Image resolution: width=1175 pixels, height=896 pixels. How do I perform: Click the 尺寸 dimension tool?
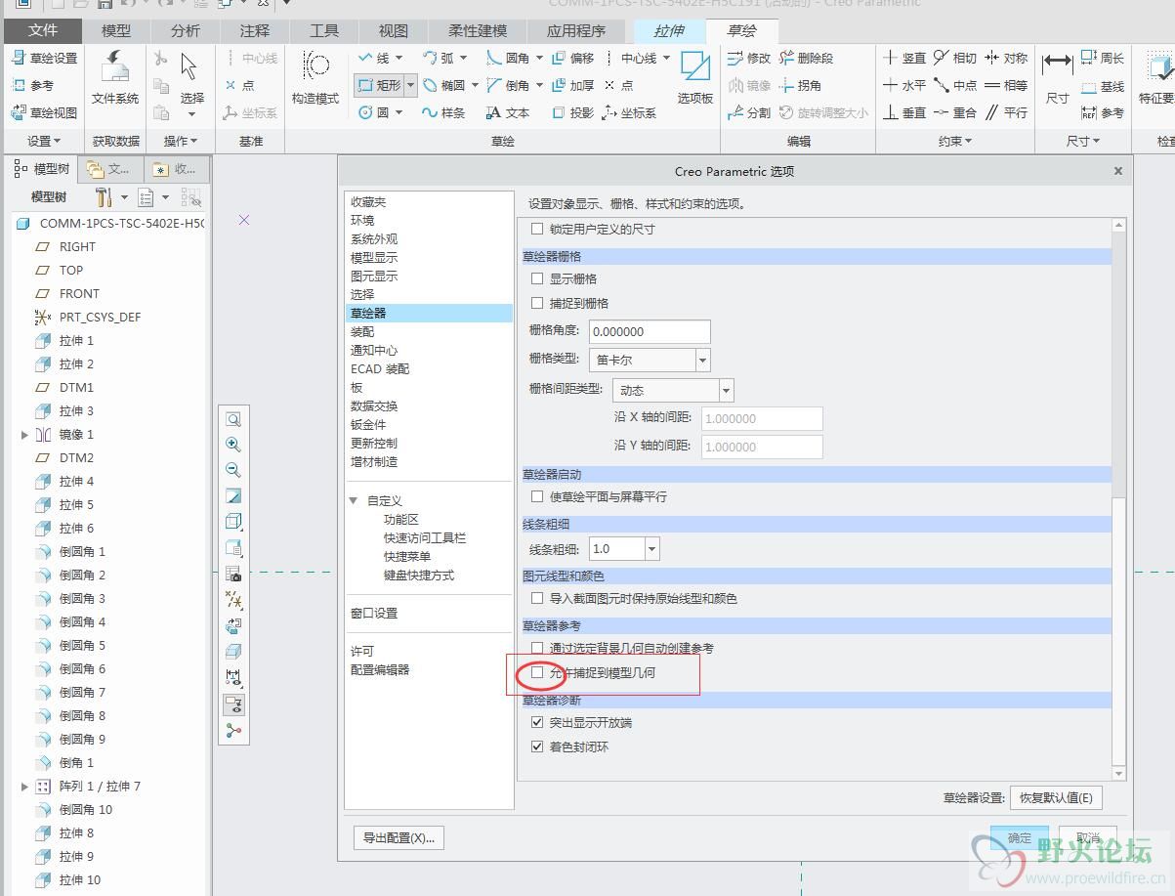1057,78
